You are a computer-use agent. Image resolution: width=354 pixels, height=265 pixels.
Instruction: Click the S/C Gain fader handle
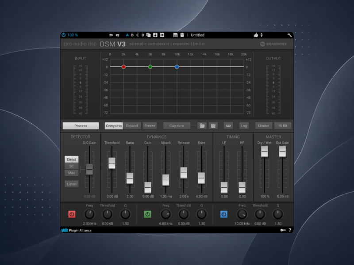tap(90, 169)
